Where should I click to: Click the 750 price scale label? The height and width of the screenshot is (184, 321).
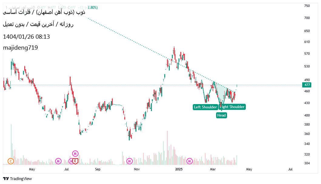click(307, 6)
